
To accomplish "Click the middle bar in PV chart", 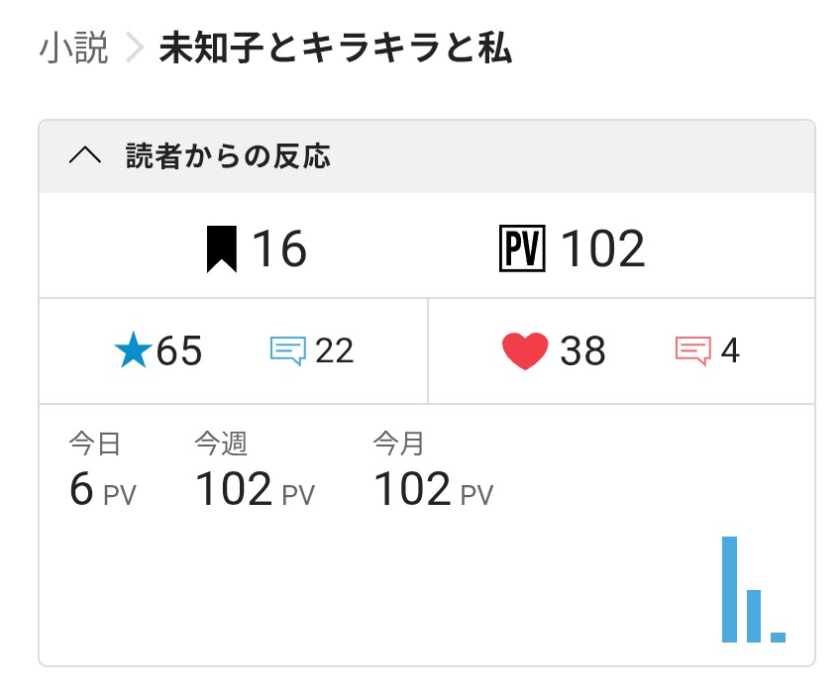I will pos(754,616).
